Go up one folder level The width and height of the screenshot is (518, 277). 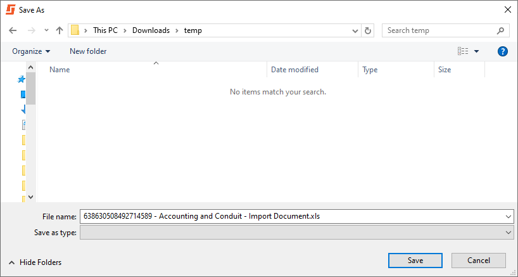60,30
